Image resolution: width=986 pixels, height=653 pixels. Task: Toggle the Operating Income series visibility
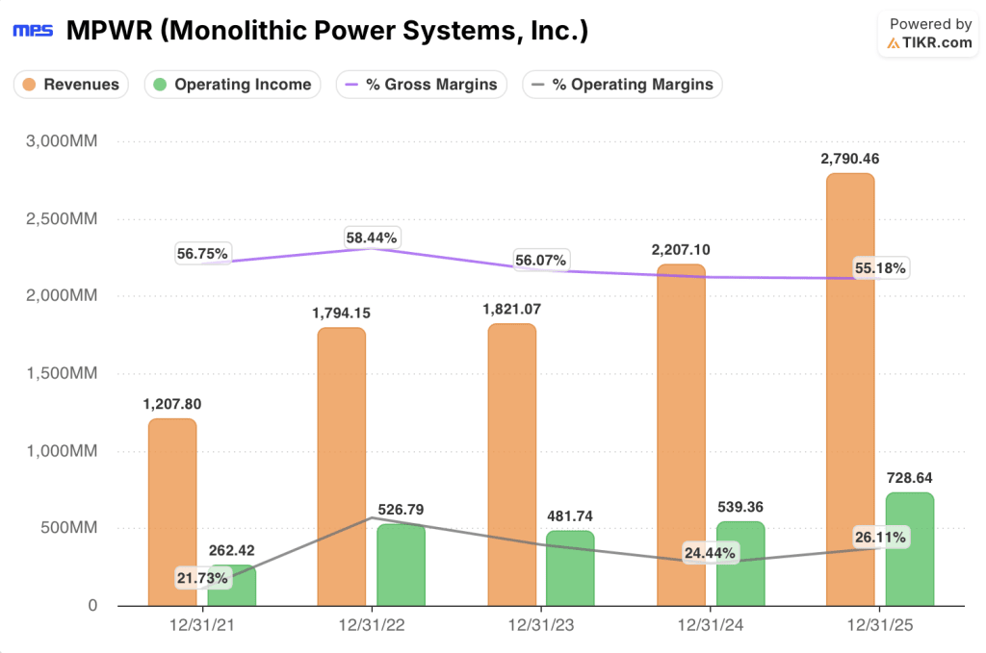click(231, 85)
